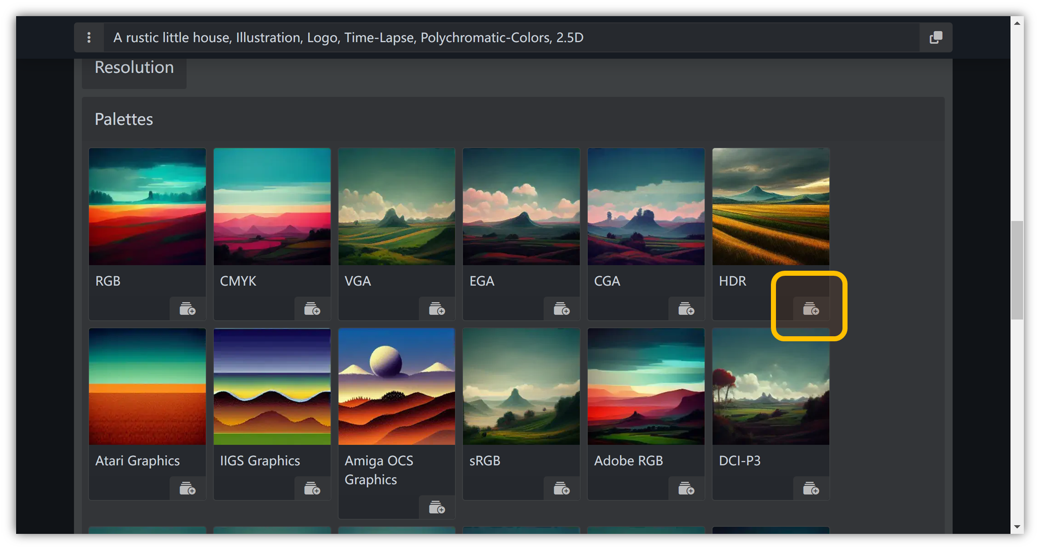Select the HDR landscape thumbnail
1040x550 pixels.
[770, 206]
